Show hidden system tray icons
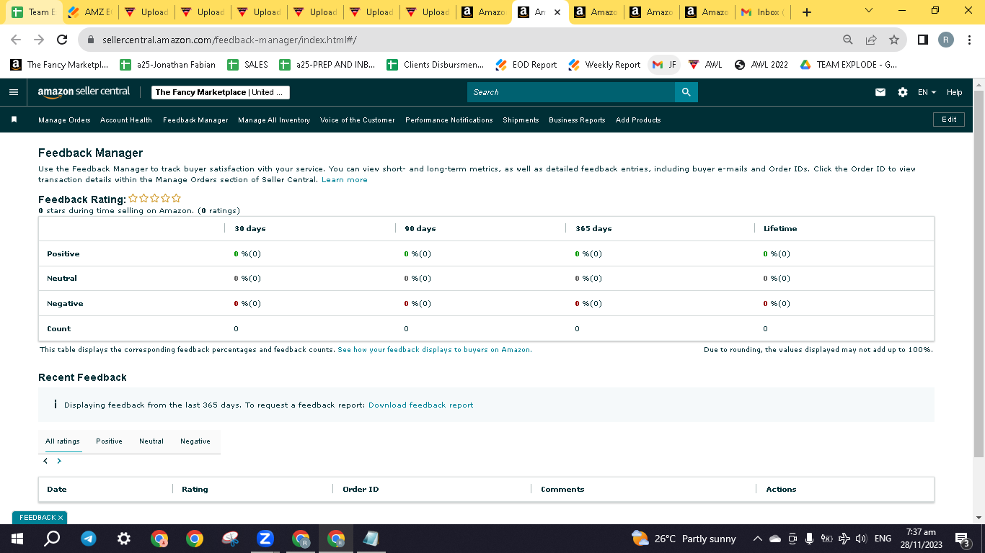Image resolution: width=985 pixels, height=553 pixels. (x=757, y=539)
